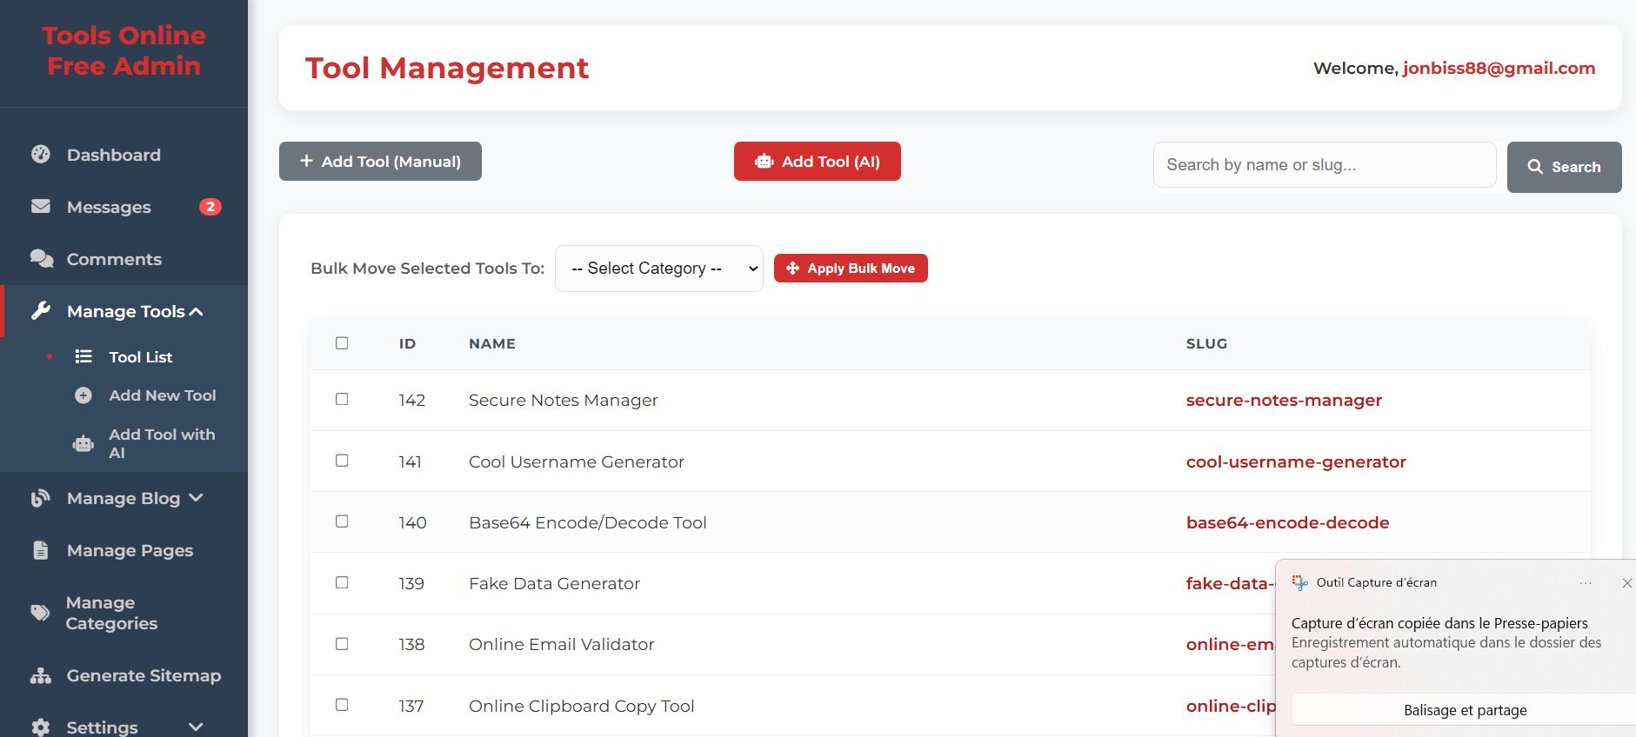This screenshot has width=1636, height=737.
Task: Click the Online Clipboard Copy Tool name cell
Action: [x=581, y=707]
